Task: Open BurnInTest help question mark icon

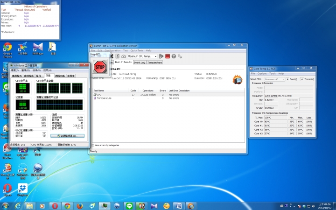Action: tap(174, 56)
